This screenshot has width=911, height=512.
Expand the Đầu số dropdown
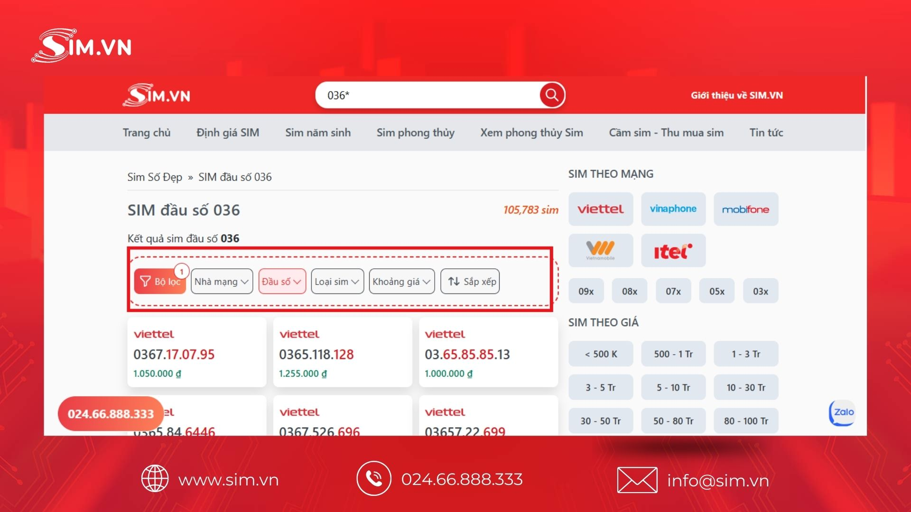[282, 282]
